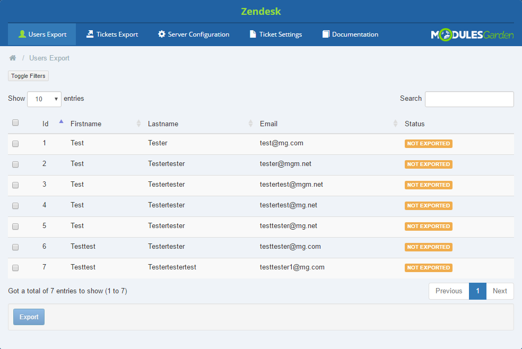Image resolution: width=522 pixels, height=349 pixels.
Task: Check the box for testtester1@mg.com row
Action: click(15, 268)
